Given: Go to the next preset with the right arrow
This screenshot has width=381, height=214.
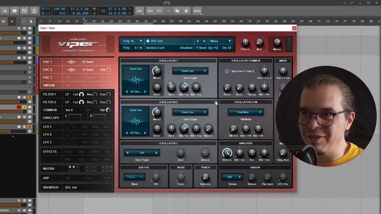Looking at the screenshot, I should (x=204, y=41).
